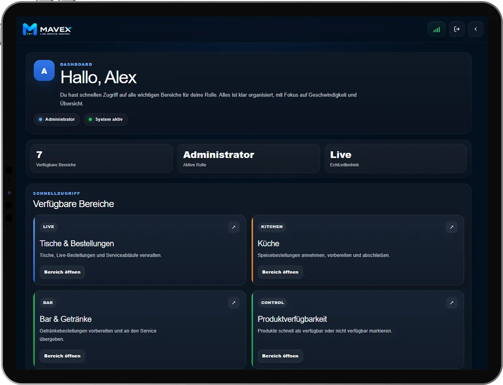Click the MAVEX logo in the header
This screenshot has width=503, height=385.
[x=47, y=29]
